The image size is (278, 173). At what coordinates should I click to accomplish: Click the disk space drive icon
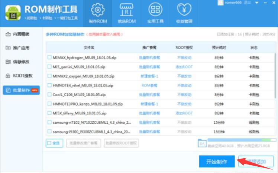click(x=202, y=143)
